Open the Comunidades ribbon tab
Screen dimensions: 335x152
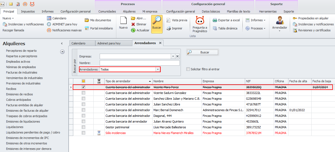pyautogui.click(x=107, y=11)
